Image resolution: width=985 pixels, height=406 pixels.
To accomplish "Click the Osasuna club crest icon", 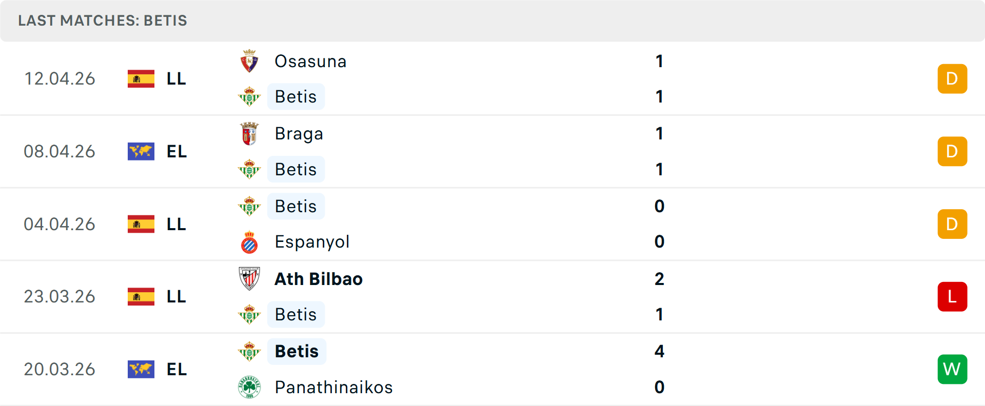I will (249, 62).
